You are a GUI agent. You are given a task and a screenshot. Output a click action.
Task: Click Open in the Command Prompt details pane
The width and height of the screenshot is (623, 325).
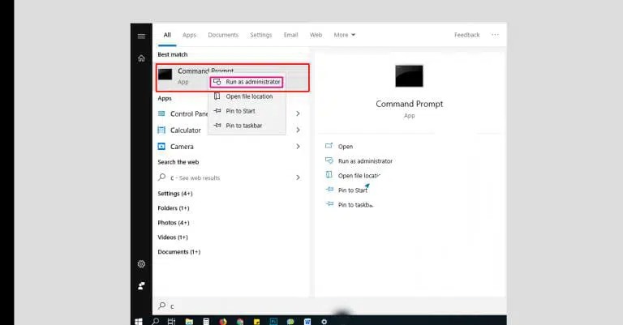click(x=339, y=147)
